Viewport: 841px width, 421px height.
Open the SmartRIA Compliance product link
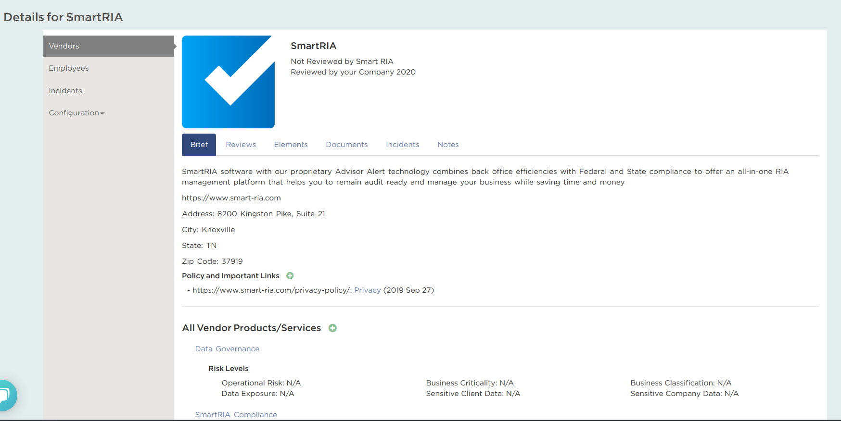pyautogui.click(x=236, y=415)
